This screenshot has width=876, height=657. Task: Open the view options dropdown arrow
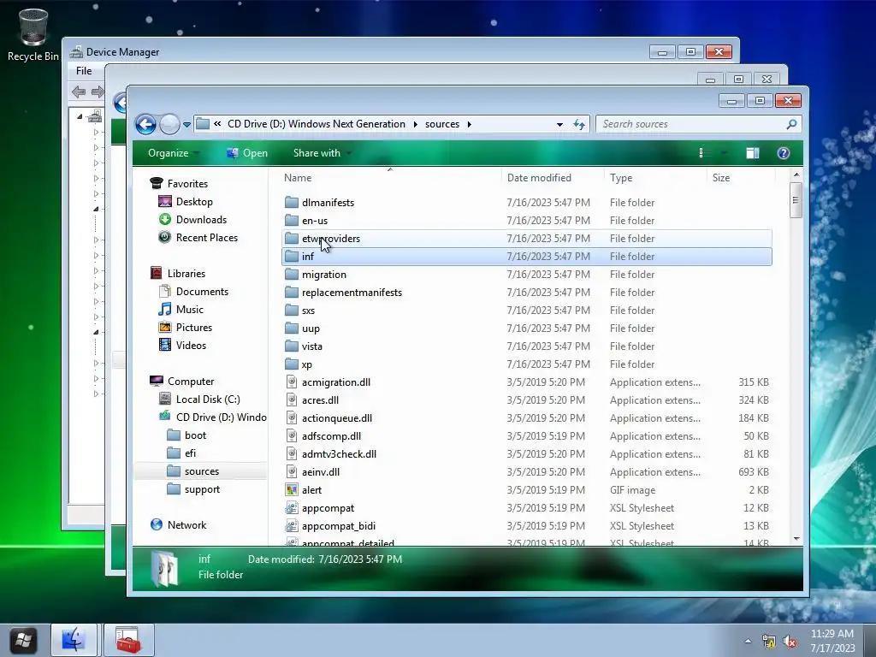tap(724, 153)
